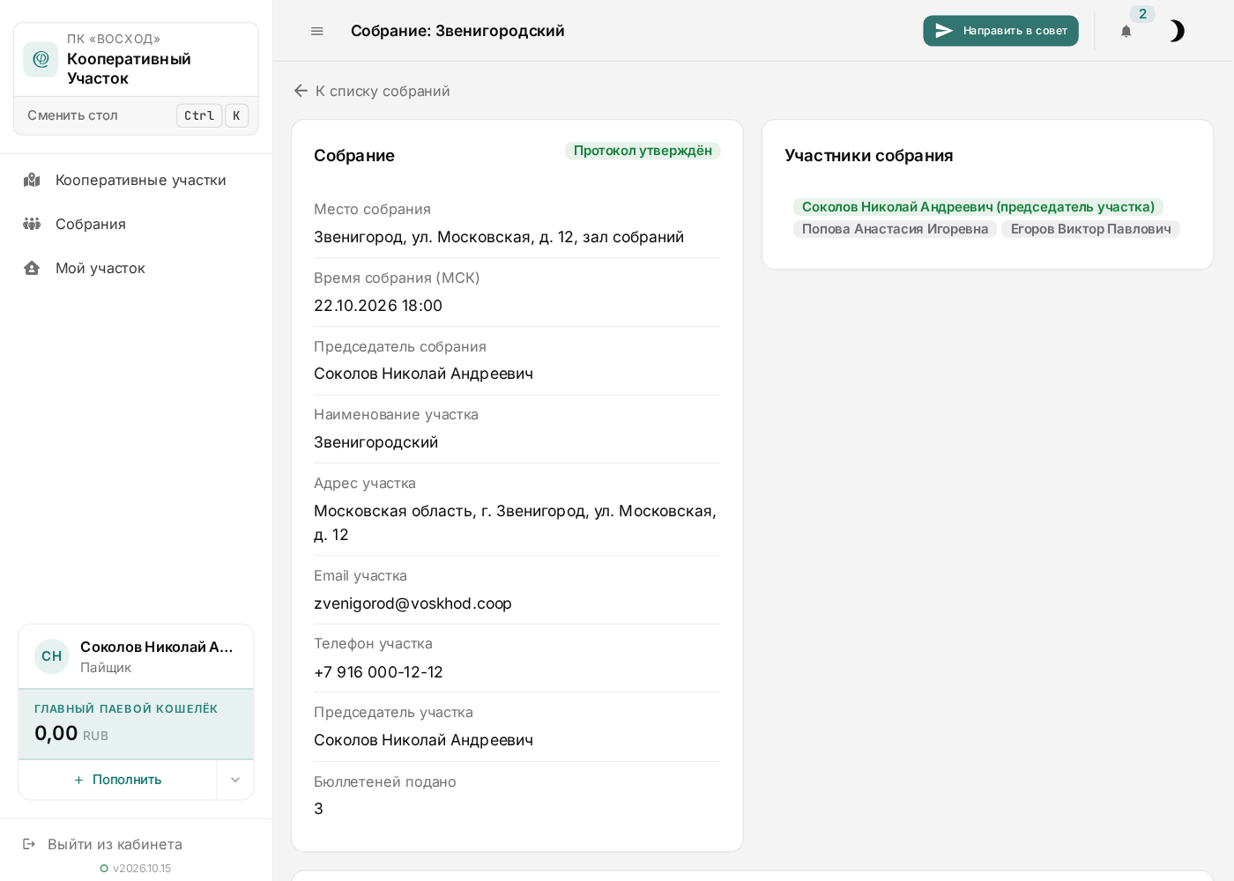Click user name Соколов Николай А…
The width and height of the screenshot is (1234, 881).
click(157, 647)
